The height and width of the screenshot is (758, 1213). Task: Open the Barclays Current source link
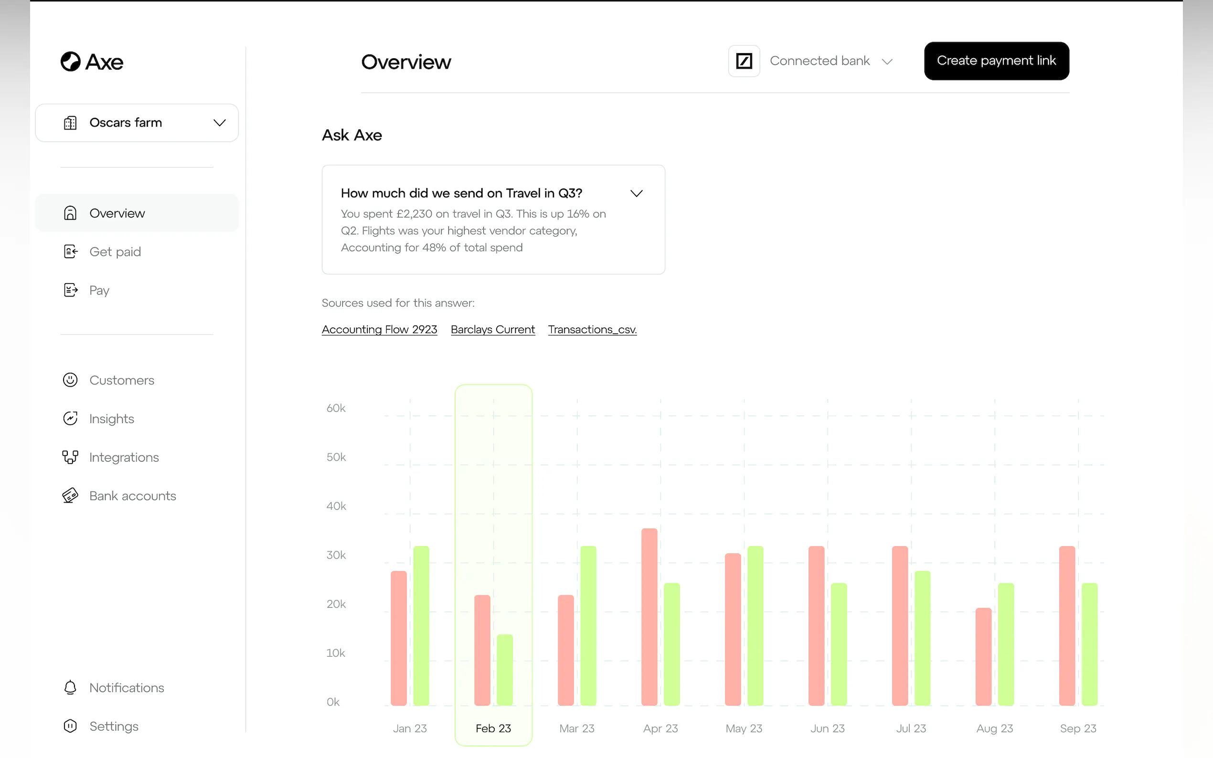pyautogui.click(x=492, y=329)
